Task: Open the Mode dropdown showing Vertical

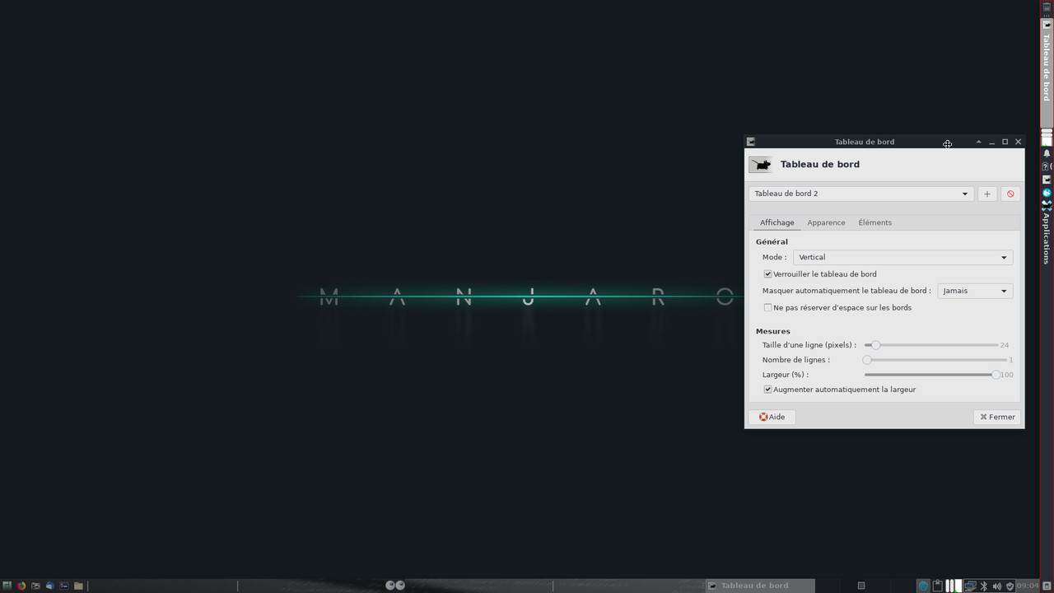Action: (903, 257)
